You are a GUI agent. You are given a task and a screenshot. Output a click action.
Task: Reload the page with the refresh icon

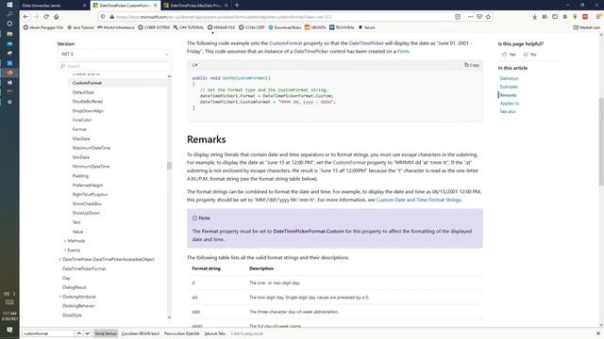pyautogui.click(x=46, y=17)
